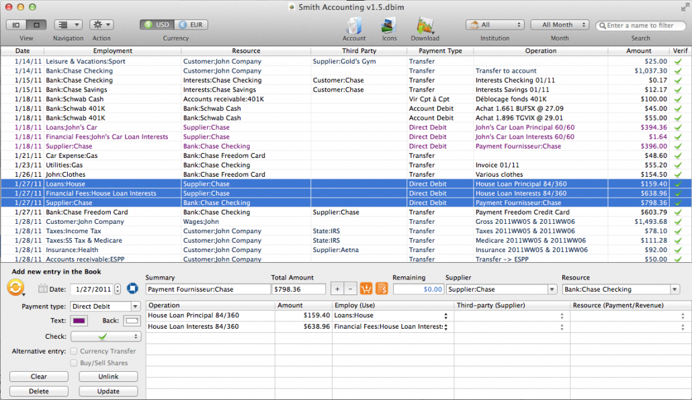Open the Navigation dropdown
The image size is (692, 400).
[68, 25]
